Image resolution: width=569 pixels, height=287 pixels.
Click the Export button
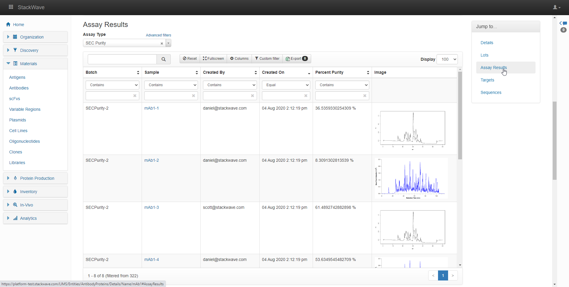pos(296,59)
